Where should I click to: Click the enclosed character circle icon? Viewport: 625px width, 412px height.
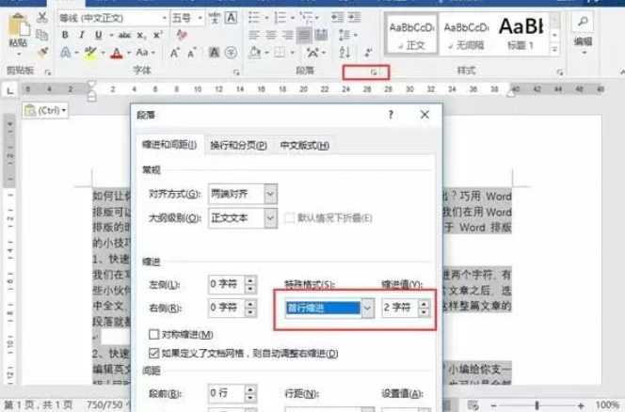click(x=231, y=52)
